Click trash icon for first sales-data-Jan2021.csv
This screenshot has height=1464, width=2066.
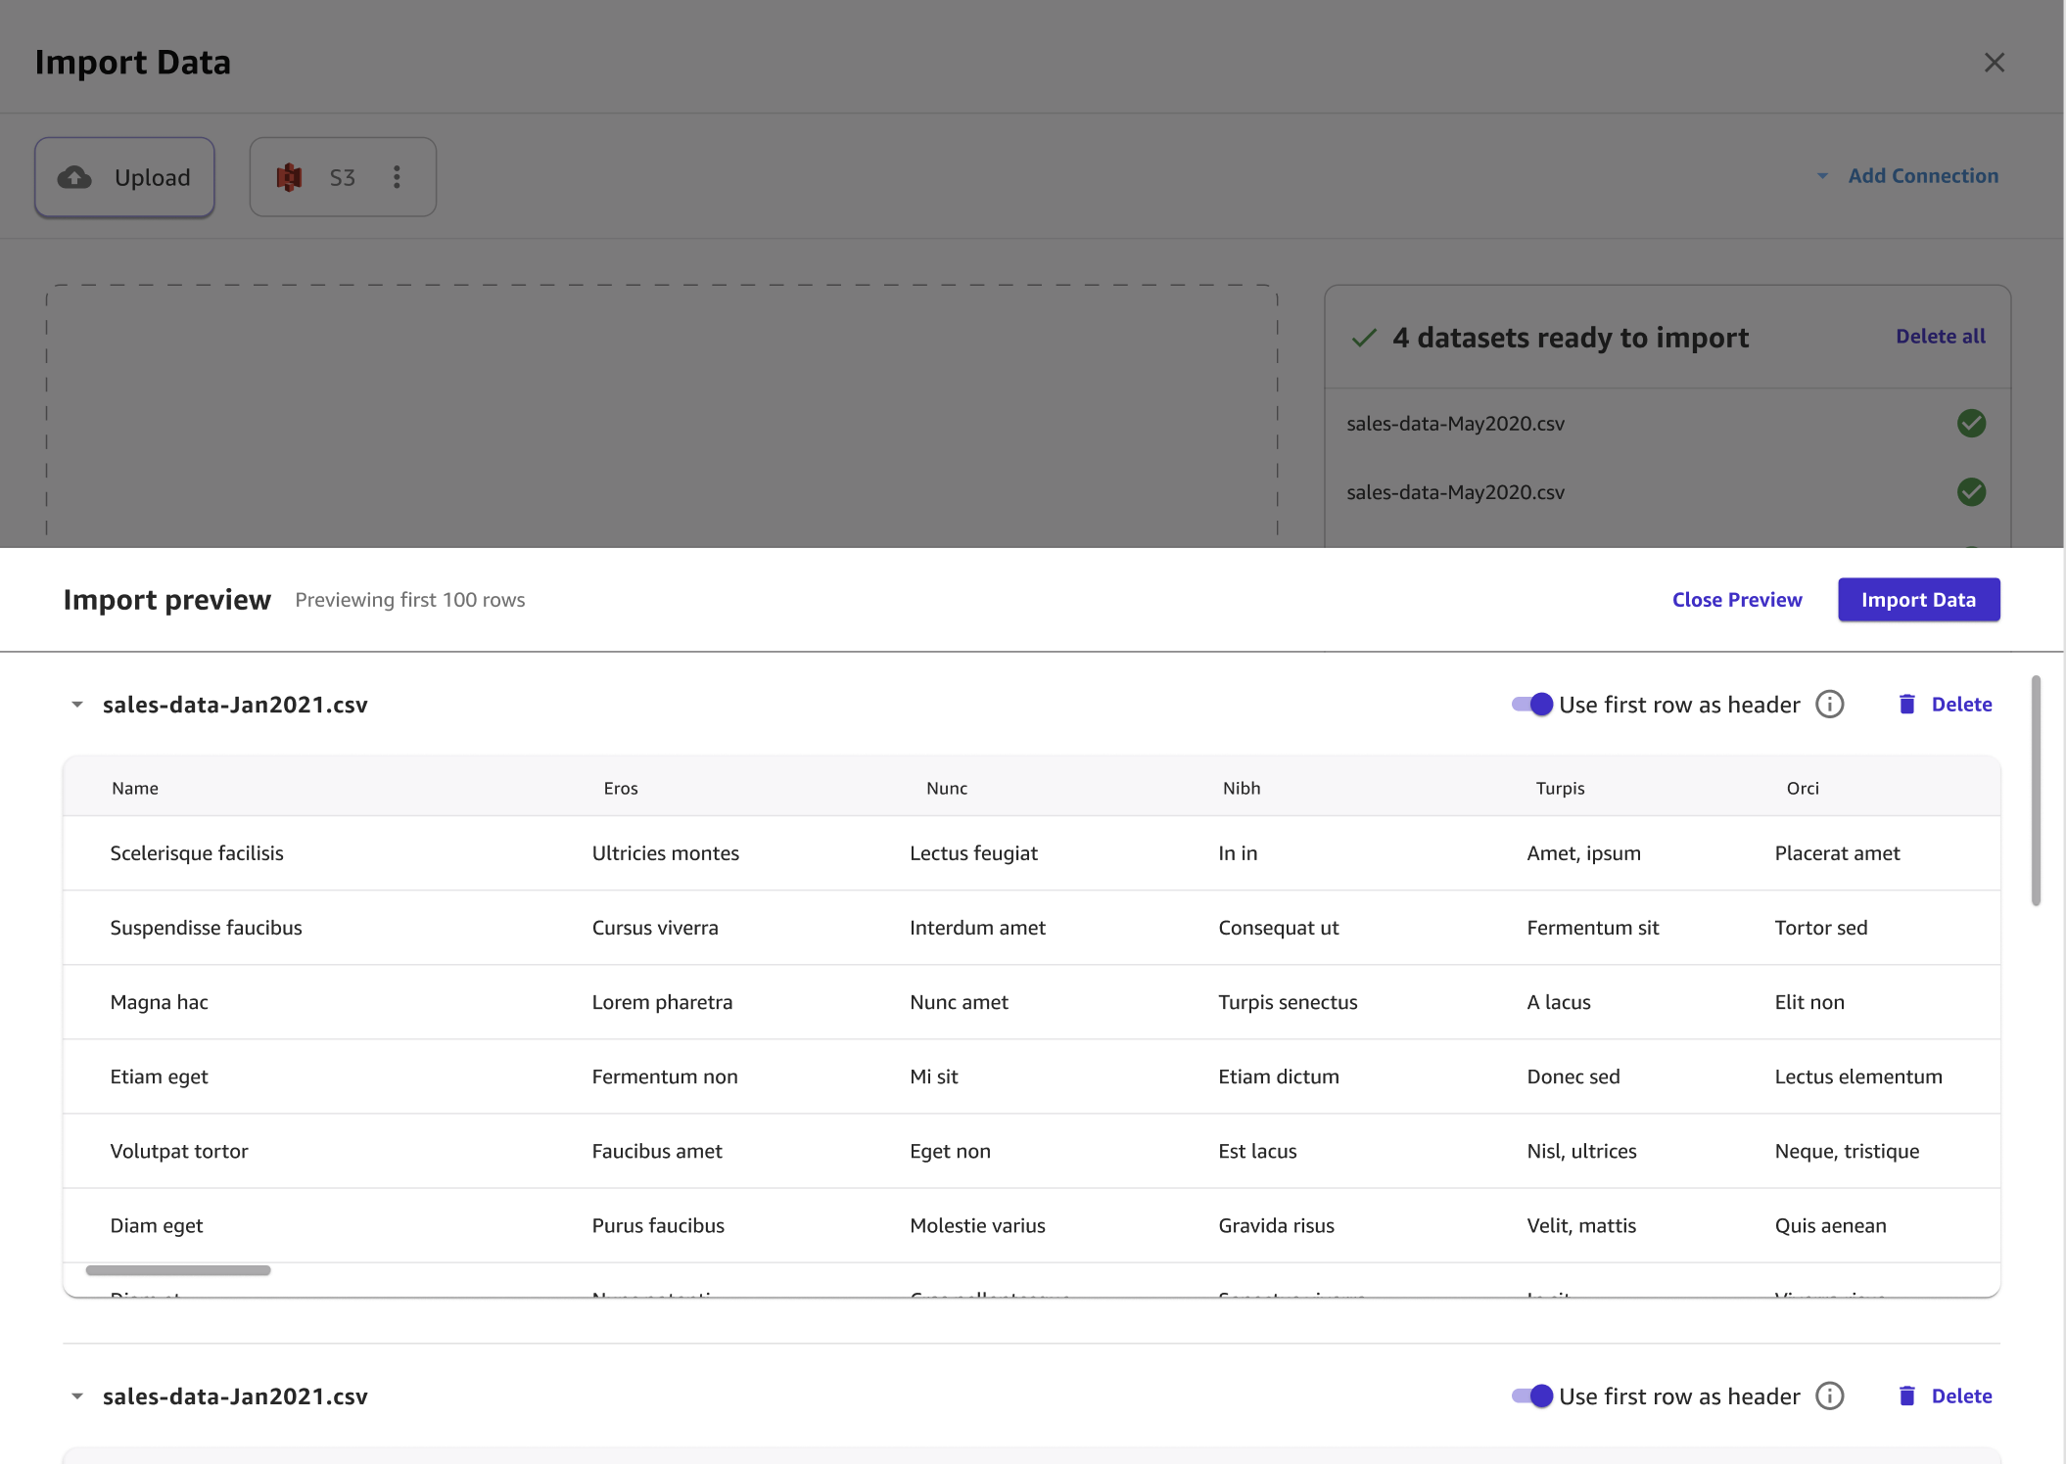click(x=1906, y=705)
